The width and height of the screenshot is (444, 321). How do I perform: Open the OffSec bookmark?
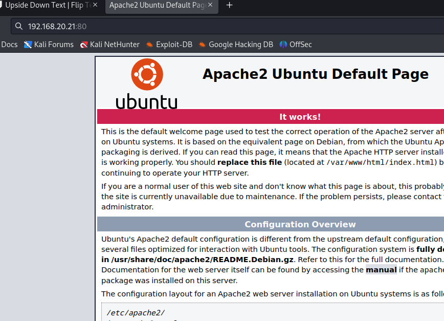(x=296, y=45)
